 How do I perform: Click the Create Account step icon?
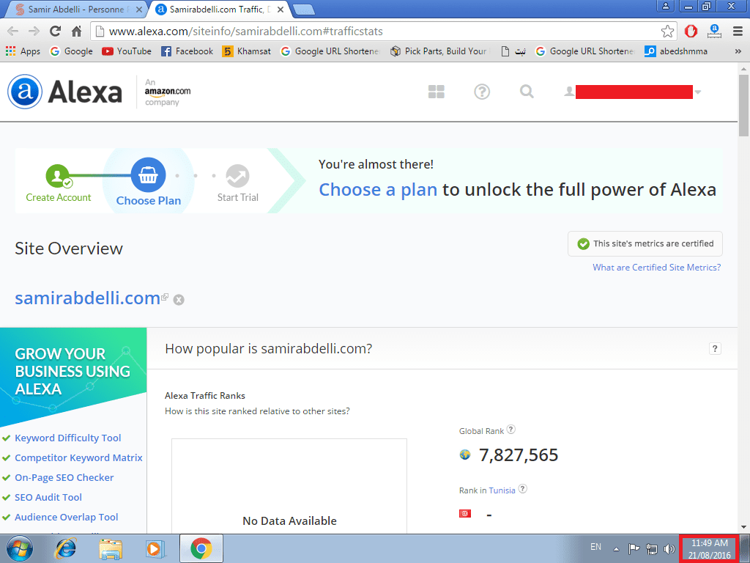(x=59, y=176)
